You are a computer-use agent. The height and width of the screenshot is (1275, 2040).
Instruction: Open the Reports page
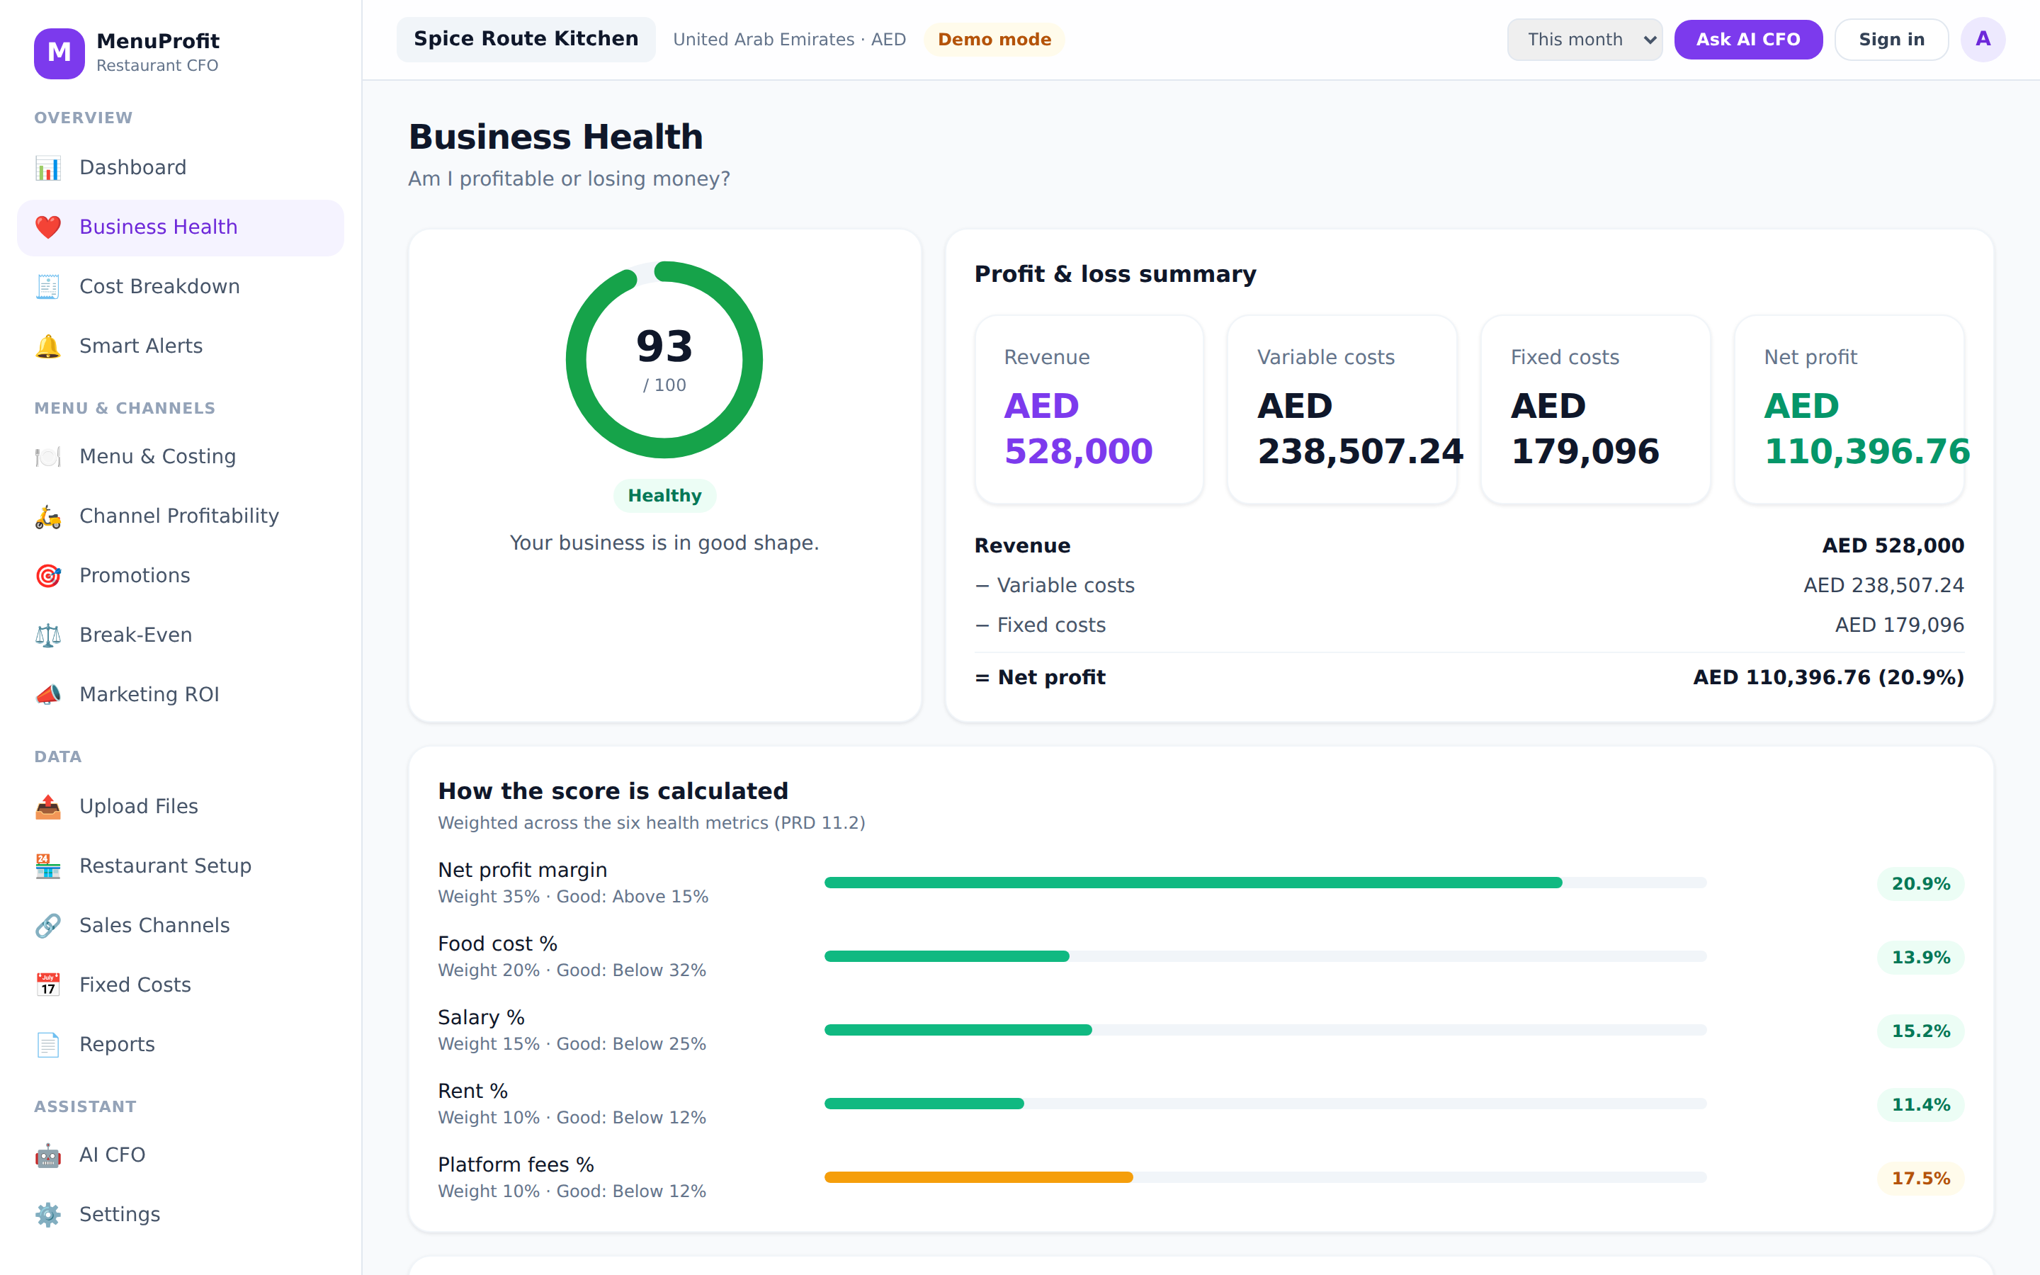pyautogui.click(x=181, y=1044)
